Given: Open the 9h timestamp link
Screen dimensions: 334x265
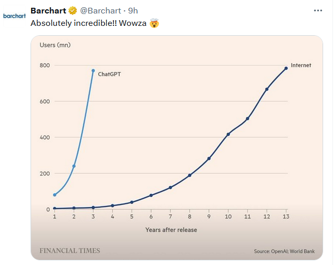Looking at the screenshot, I should coord(133,11).
